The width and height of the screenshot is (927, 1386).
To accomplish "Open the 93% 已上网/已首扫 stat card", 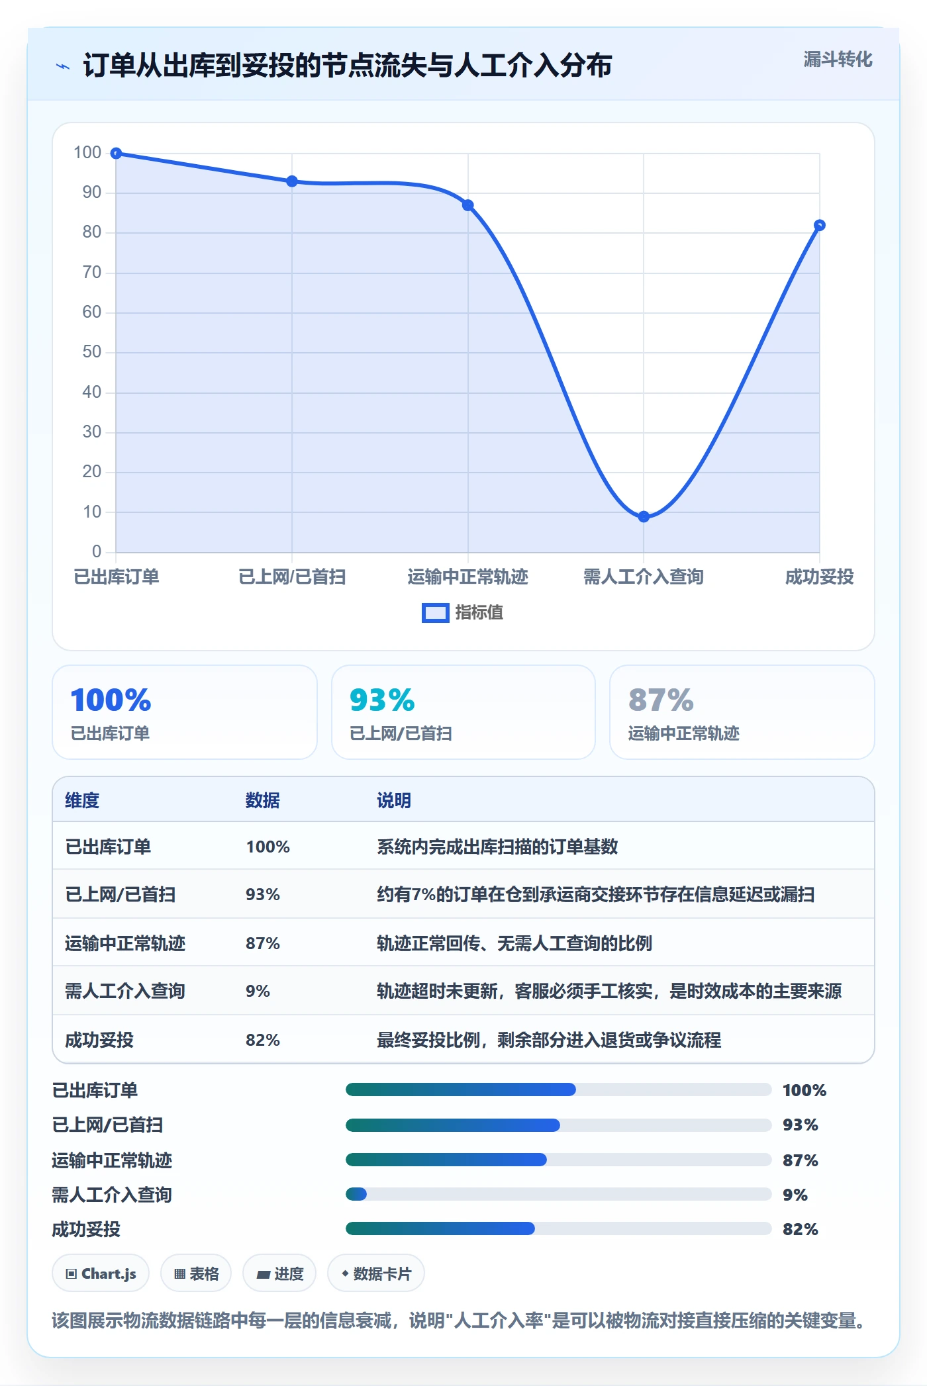I will point(463,712).
